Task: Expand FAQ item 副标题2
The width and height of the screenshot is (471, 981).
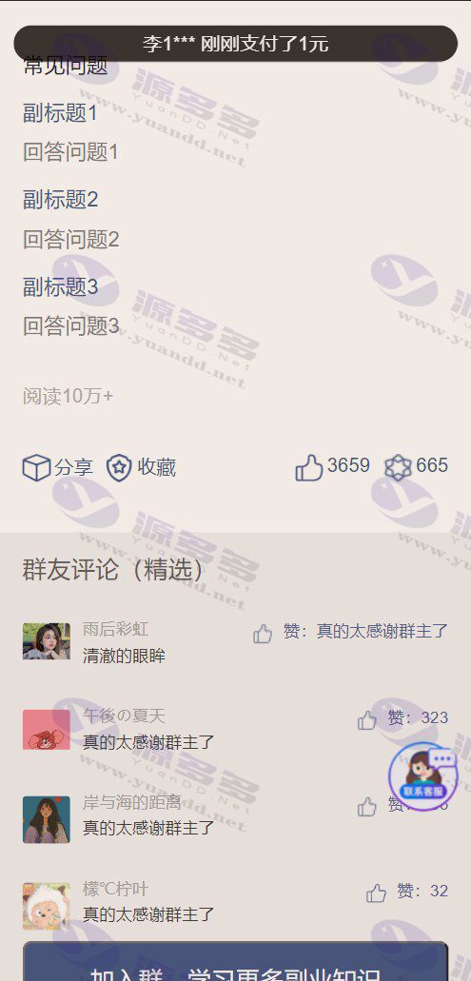Action: point(61,200)
